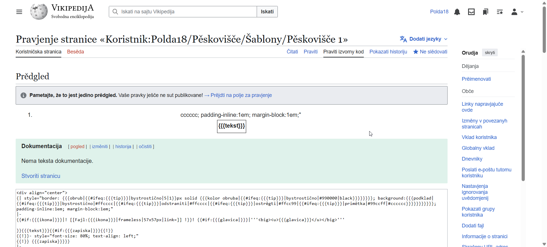Click Pokazati grupy koristnika

pos(478,212)
